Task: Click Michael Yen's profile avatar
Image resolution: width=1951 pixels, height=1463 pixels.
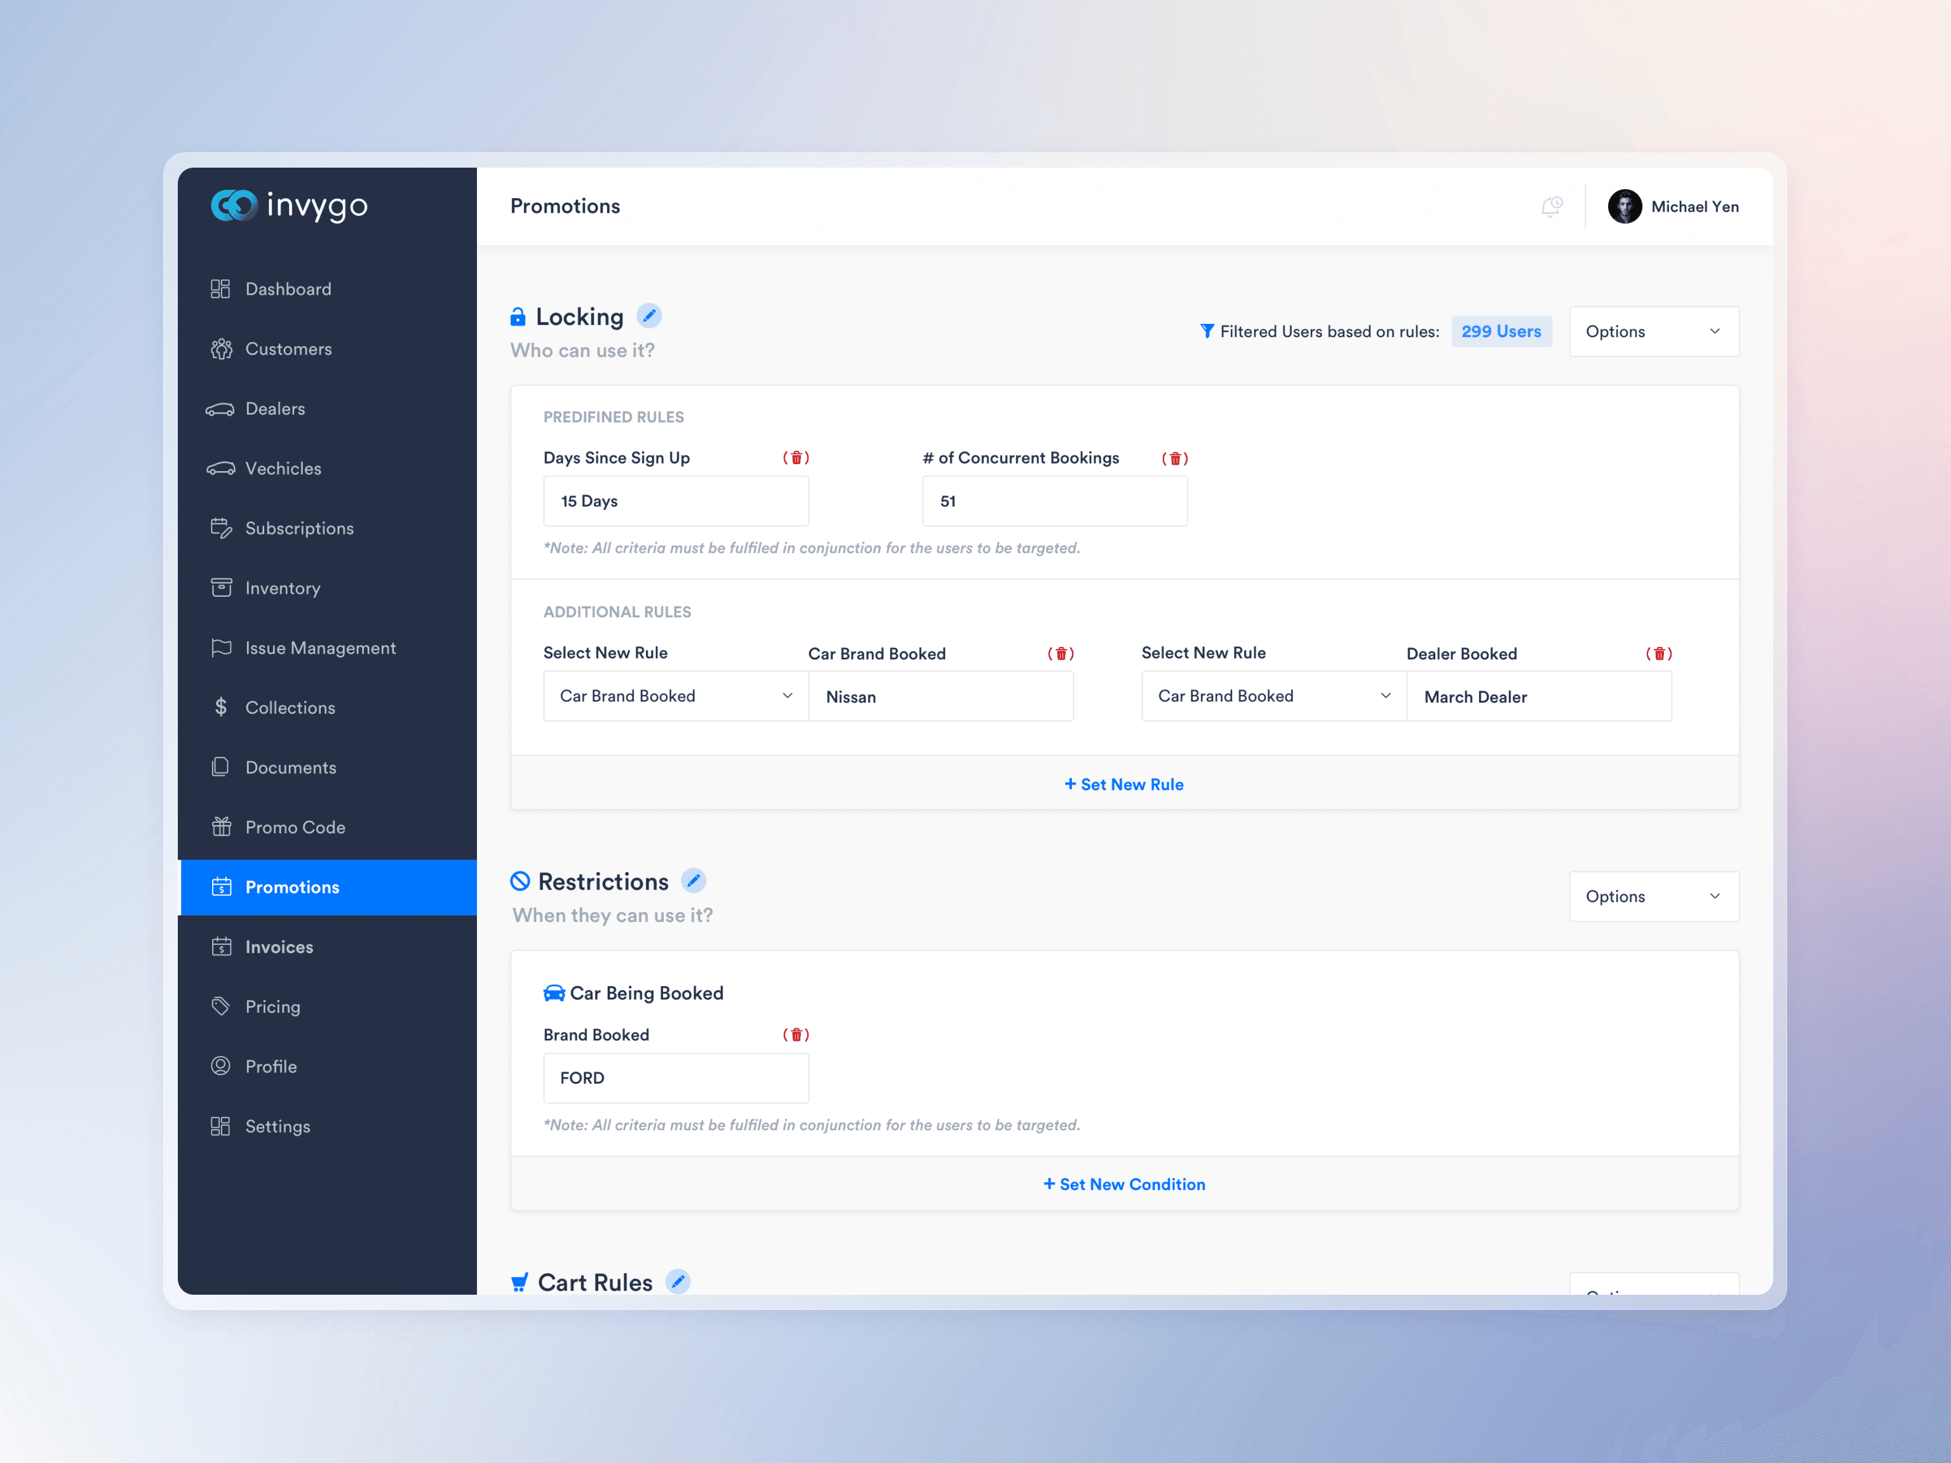Action: pyautogui.click(x=1624, y=206)
